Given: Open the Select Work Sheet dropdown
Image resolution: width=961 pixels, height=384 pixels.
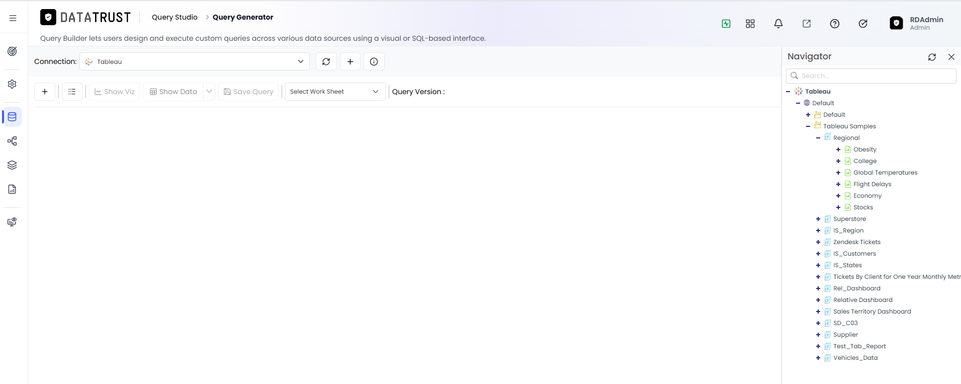Looking at the screenshot, I should pyautogui.click(x=335, y=92).
